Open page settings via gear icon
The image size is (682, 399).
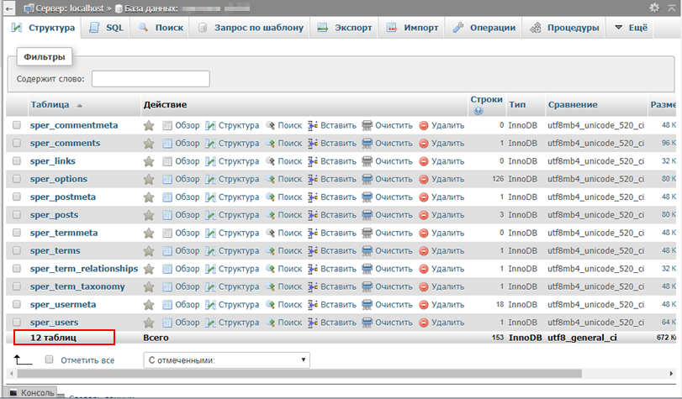654,8
